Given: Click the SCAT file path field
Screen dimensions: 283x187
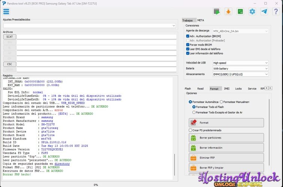Looking at the screenshot, I should [x=96, y=37].
